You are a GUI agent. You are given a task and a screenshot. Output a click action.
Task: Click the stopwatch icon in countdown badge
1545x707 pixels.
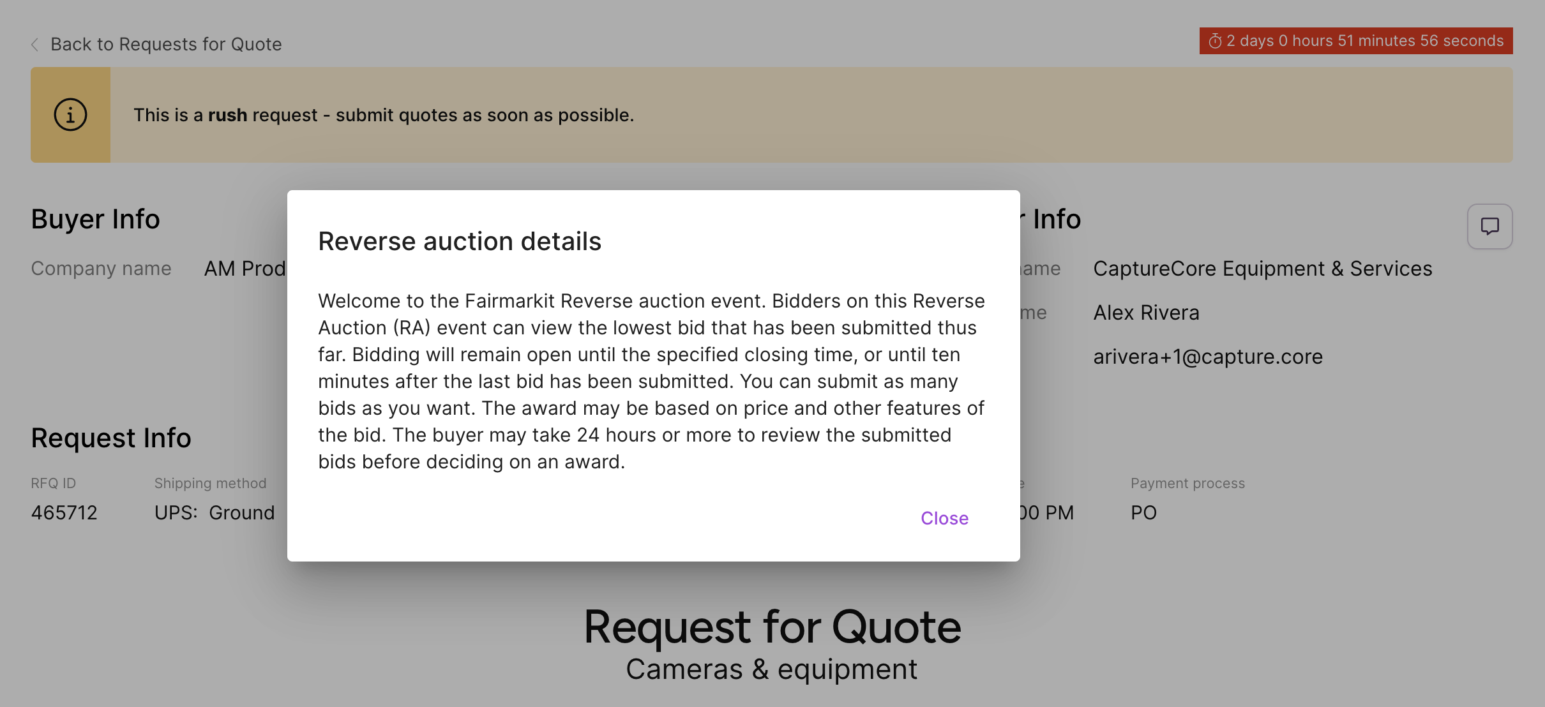[x=1215, y=41]
